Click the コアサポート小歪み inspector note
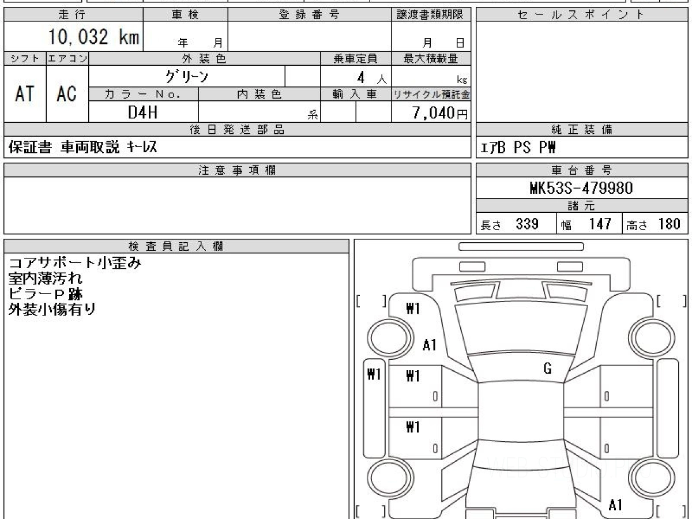The width and height of the screenshot is (692, 519). pos(74,263)
